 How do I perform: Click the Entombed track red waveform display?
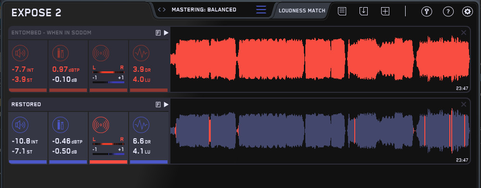coord(320,59)
